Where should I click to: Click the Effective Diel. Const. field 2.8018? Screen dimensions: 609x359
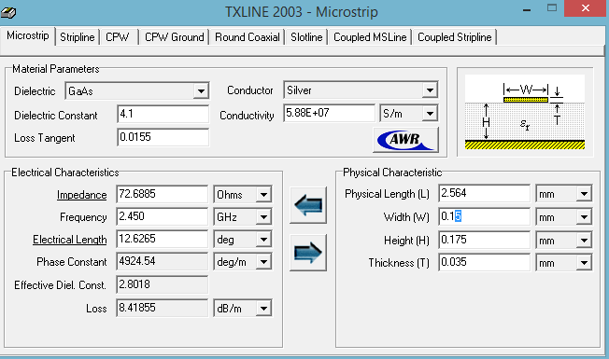point(162,284)
